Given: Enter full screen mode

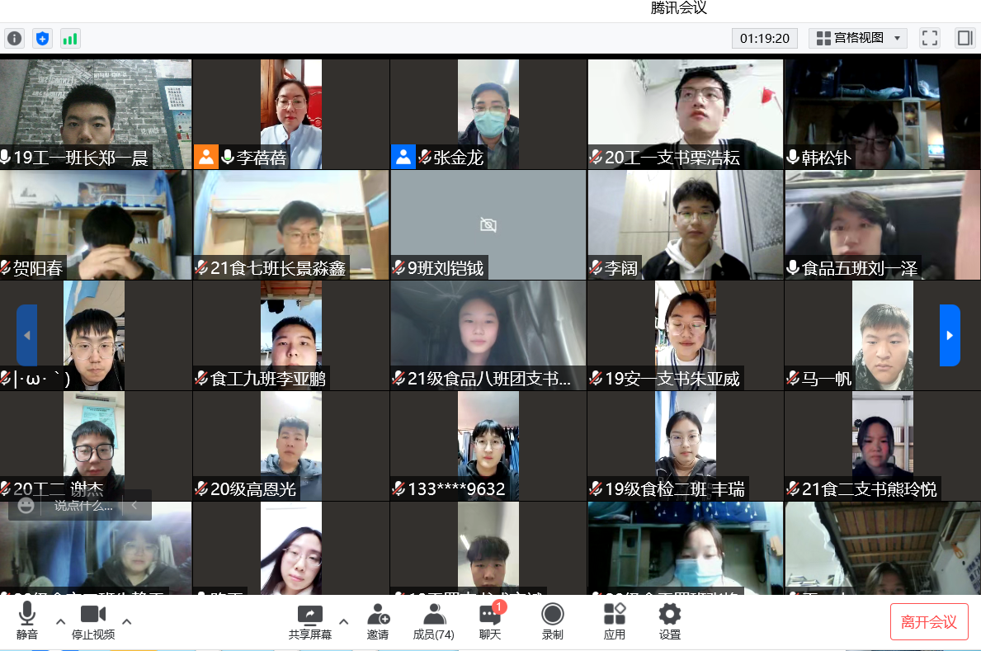Looking at the screenshot, I should pos(930,38).
